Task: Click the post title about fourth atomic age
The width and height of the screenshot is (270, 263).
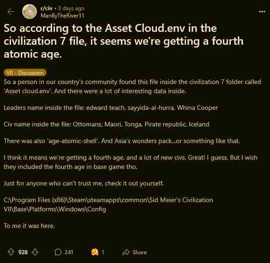Action: pyautogui.click(x=124, y=41)
